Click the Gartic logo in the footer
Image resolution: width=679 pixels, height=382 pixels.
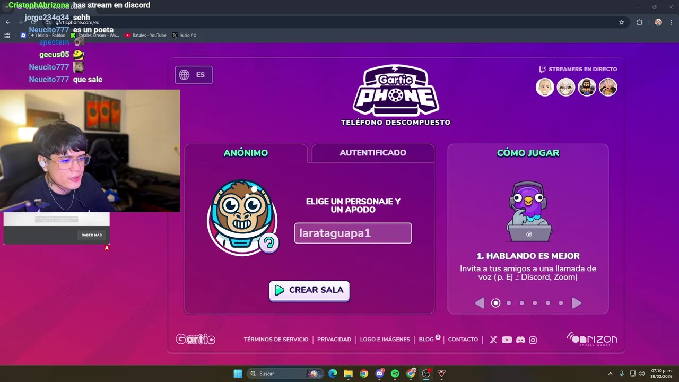pyautogui.click(x=195, y=340)
